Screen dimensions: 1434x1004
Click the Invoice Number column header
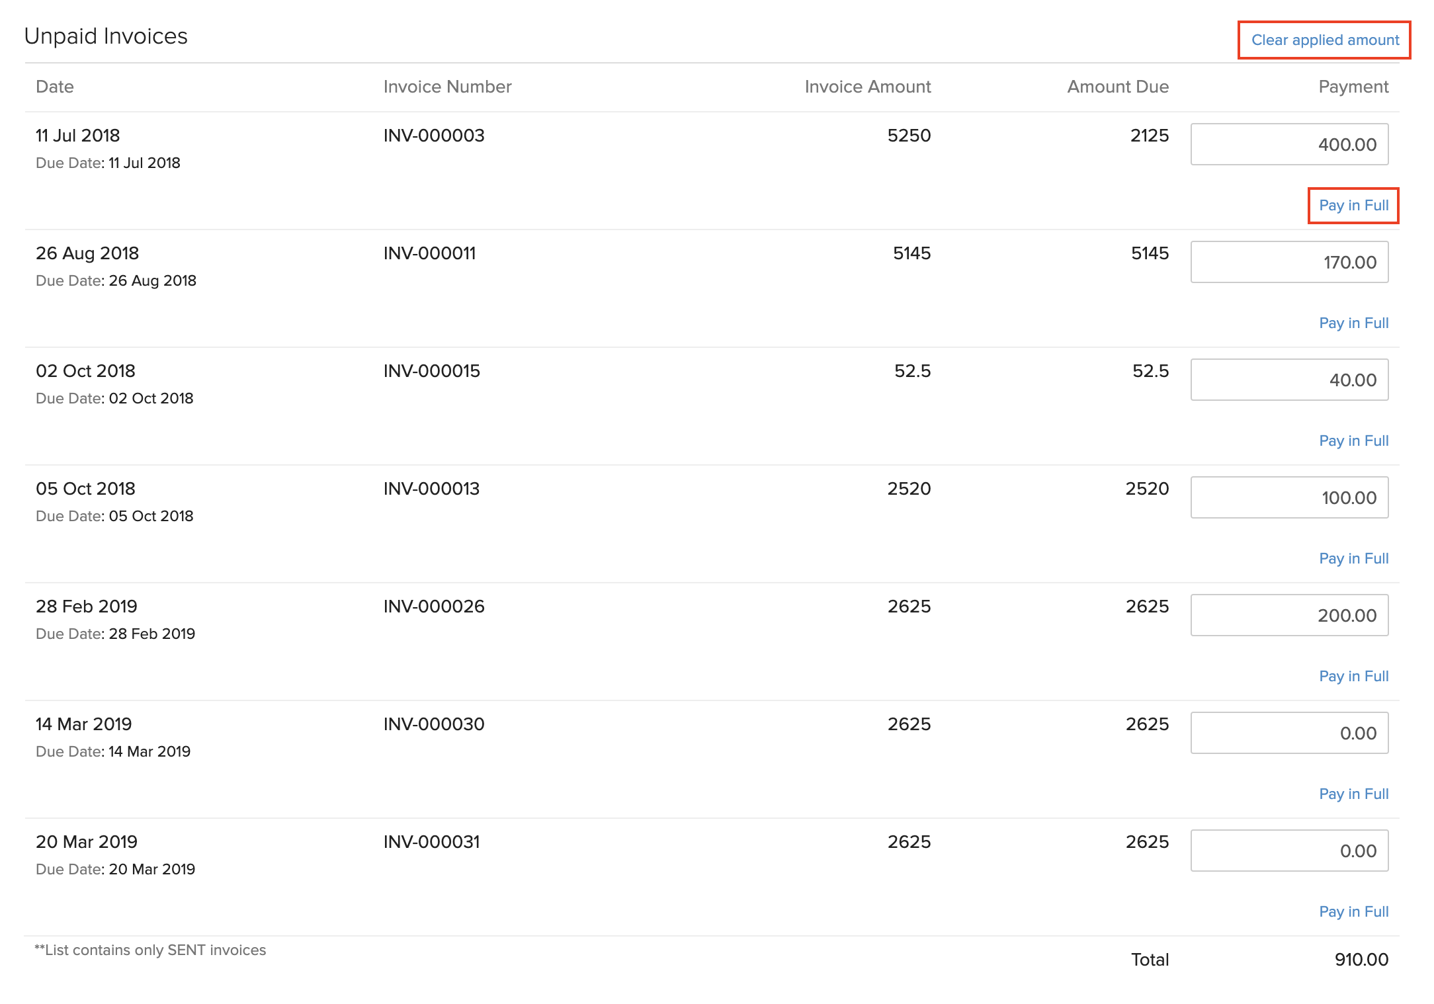click(x=447, y=87)
